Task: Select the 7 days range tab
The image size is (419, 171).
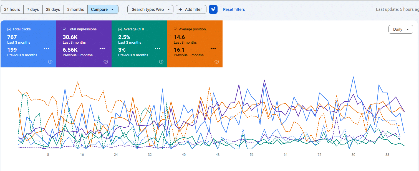Action: click(33, 9)
